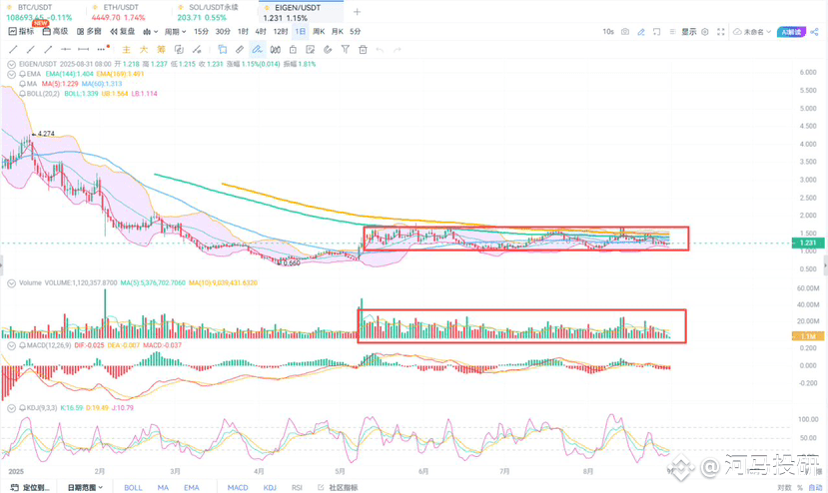Select the price range segment tool
The height and width of the screenshot is (493, 828).
coord(83,49)
